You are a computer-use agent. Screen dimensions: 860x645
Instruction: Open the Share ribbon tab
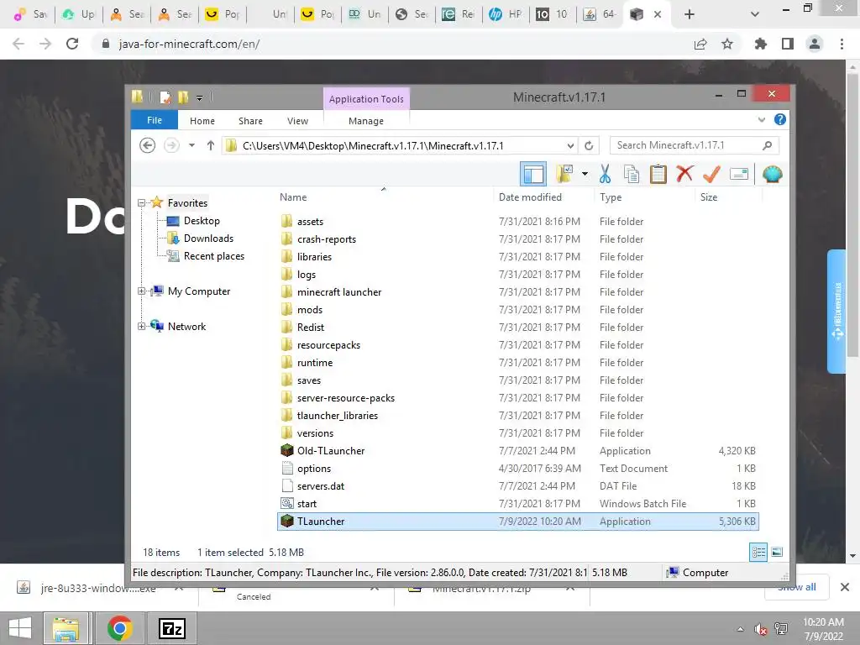point(250,121)
